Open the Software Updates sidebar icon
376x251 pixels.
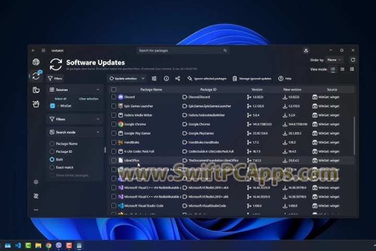(x=36, y=76)
